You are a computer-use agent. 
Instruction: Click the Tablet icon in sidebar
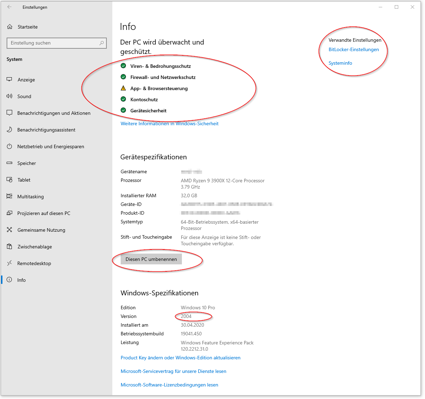[9, 180]
